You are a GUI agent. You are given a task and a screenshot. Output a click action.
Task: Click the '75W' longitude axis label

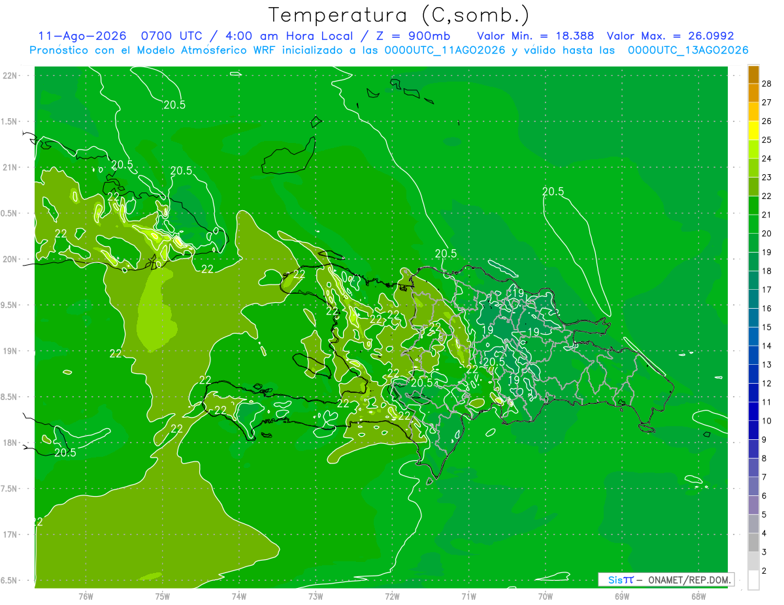coord(162,597)
